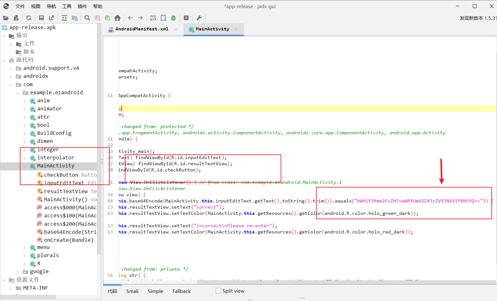The width and height of the screenshot is (497, 301).
Task: Toggle the flatten packages icon
Action: pyautogui.click(x=75, y=18)
